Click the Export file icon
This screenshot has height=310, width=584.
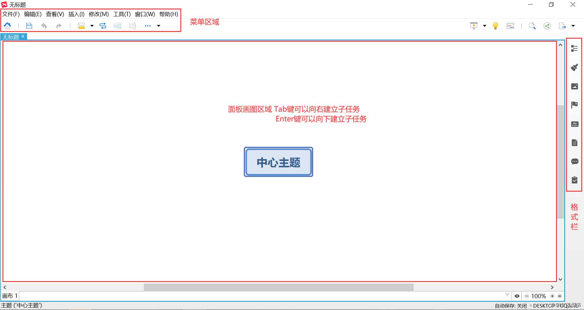coord(562,26)
